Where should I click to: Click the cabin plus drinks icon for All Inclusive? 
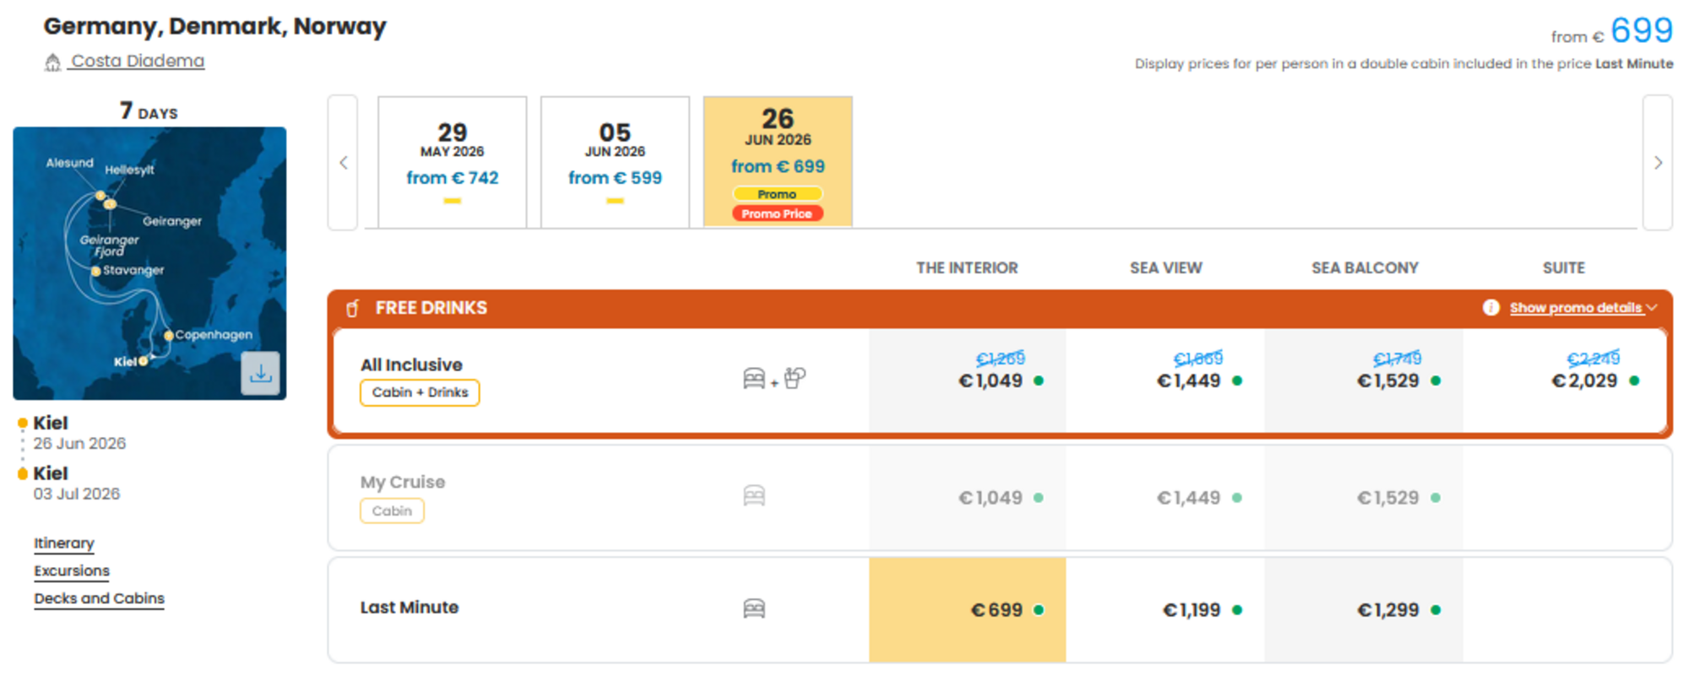click(774, 379)
